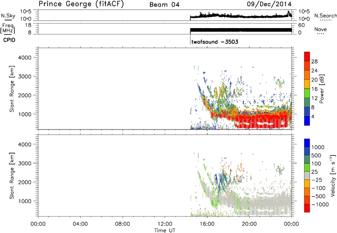
Task: Click the '16:00' time axis label
Action: (x=207, y=224)
